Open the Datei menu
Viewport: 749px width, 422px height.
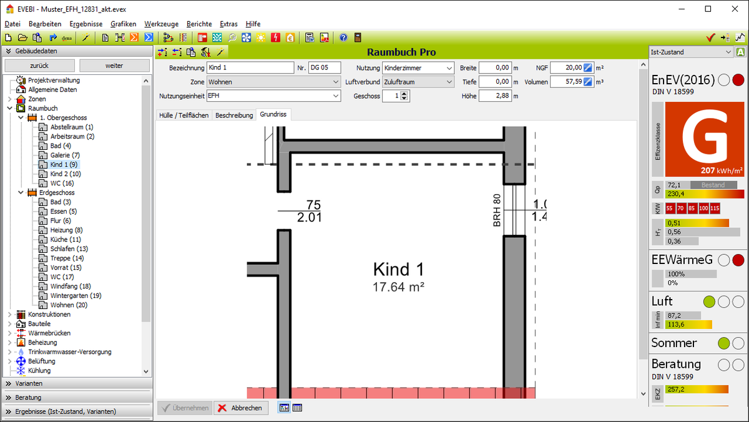pyautogui.click(x=12, y=23)
